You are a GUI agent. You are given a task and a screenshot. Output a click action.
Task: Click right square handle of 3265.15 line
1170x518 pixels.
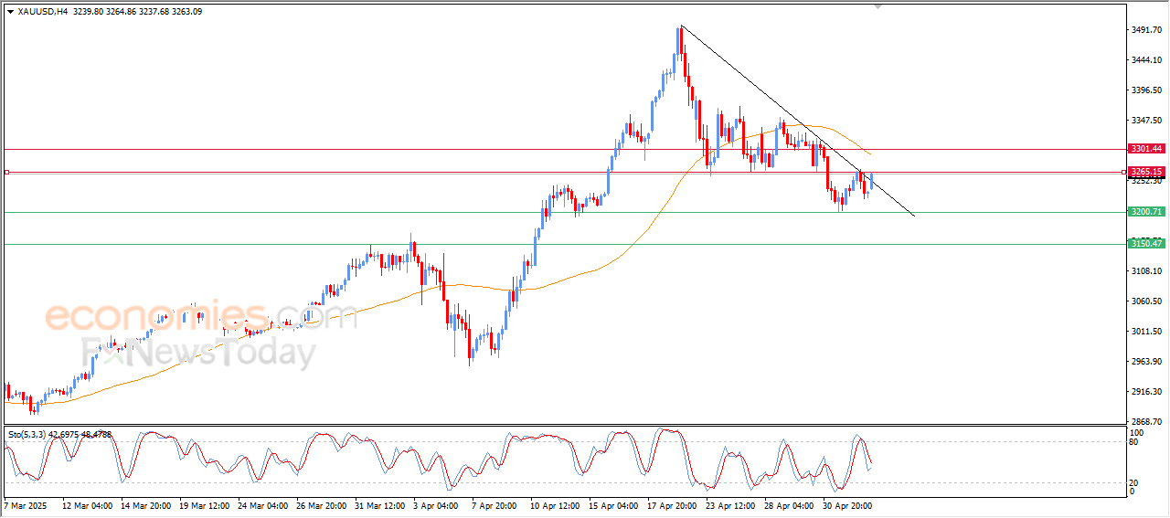pyautogui.click(x=1123, y=172)
